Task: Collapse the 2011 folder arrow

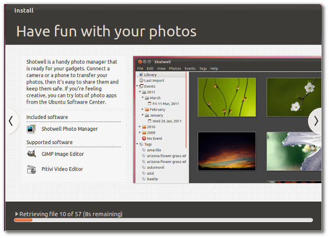Action: point(140,92)
